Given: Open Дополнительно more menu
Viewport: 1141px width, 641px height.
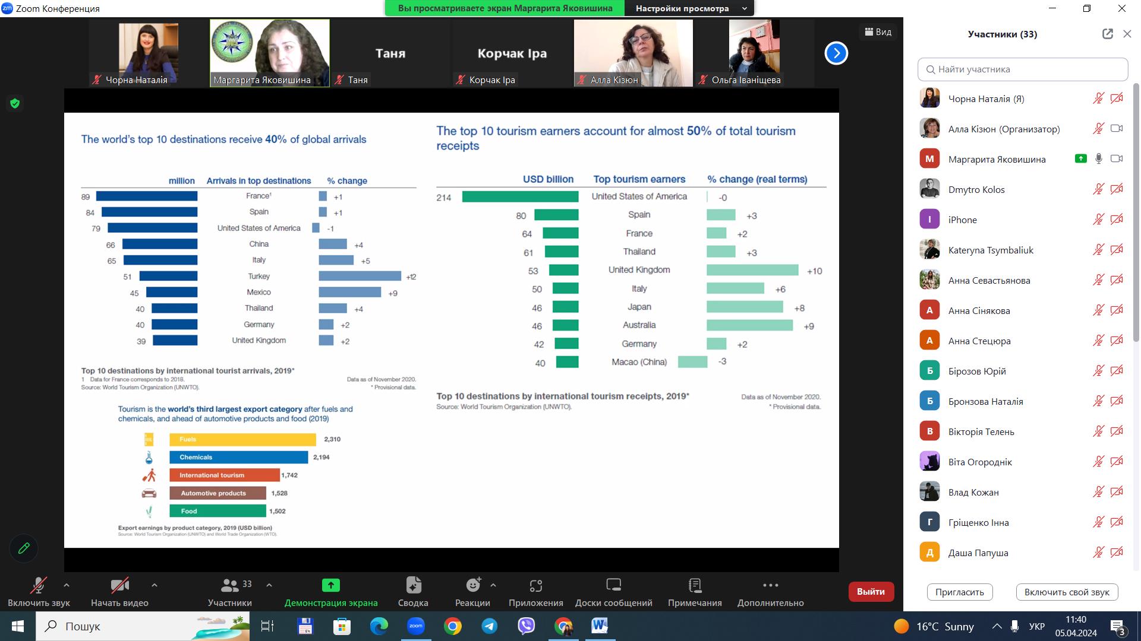Looking at the screenshot, I should (x=770, y=586).
